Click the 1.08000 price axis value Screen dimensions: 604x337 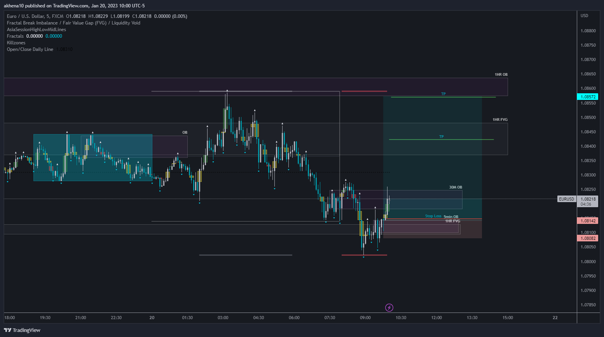pyautogui.click(x=588, y=262)
